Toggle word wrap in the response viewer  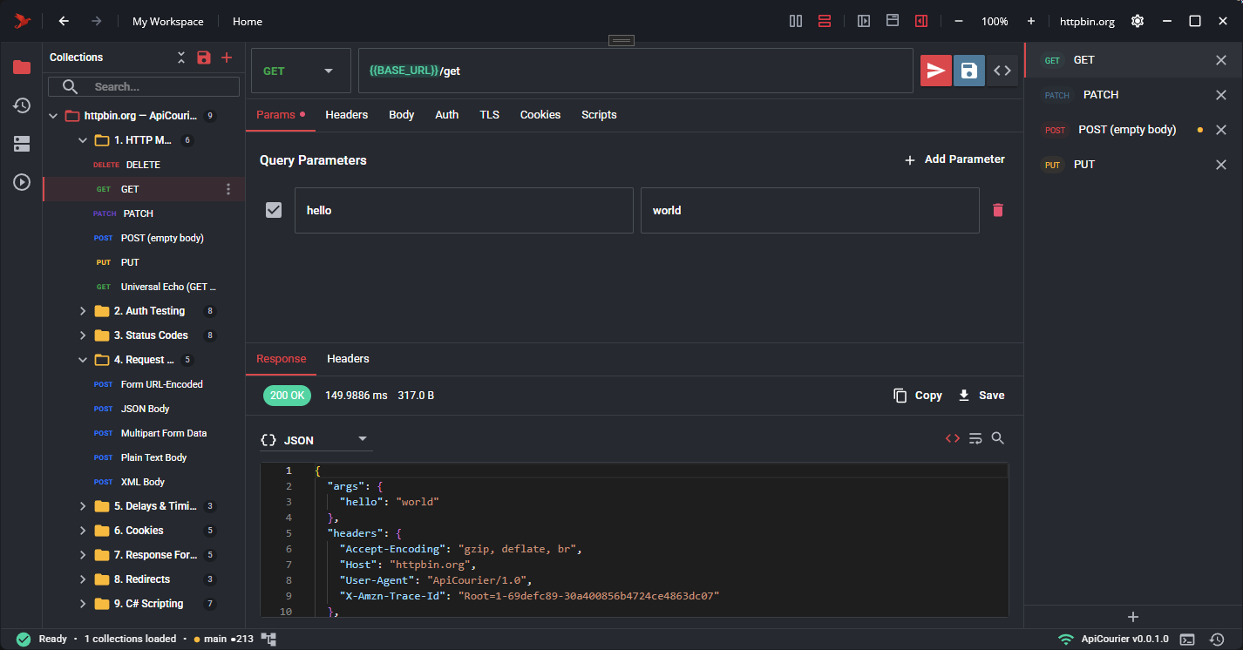tap(975, 438)
